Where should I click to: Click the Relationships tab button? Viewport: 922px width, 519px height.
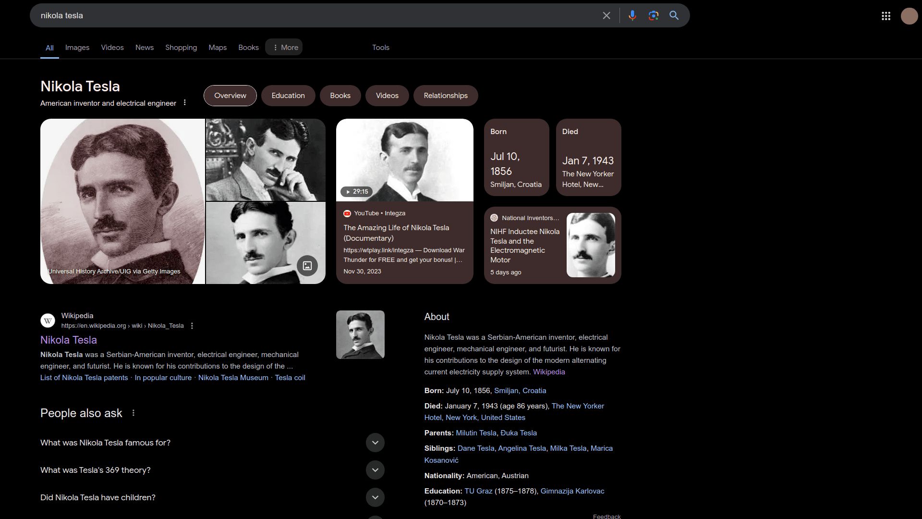(x=446, y=95)
